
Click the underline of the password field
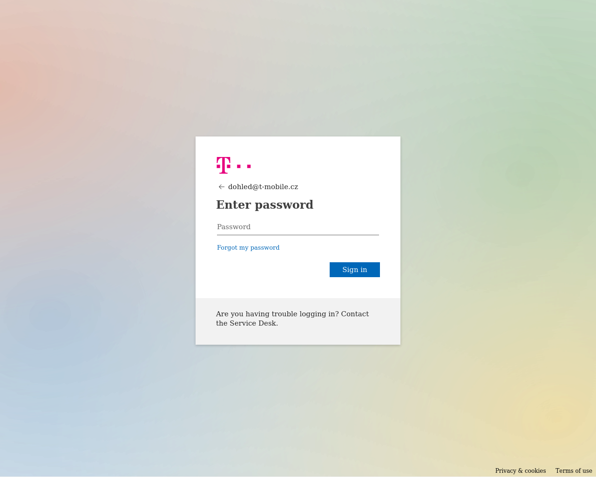click(x=298, y=235)
